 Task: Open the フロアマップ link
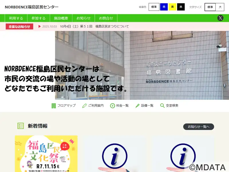pos(66,105)
